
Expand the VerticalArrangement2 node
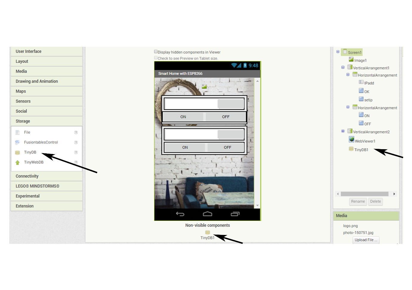pos(343,131)
